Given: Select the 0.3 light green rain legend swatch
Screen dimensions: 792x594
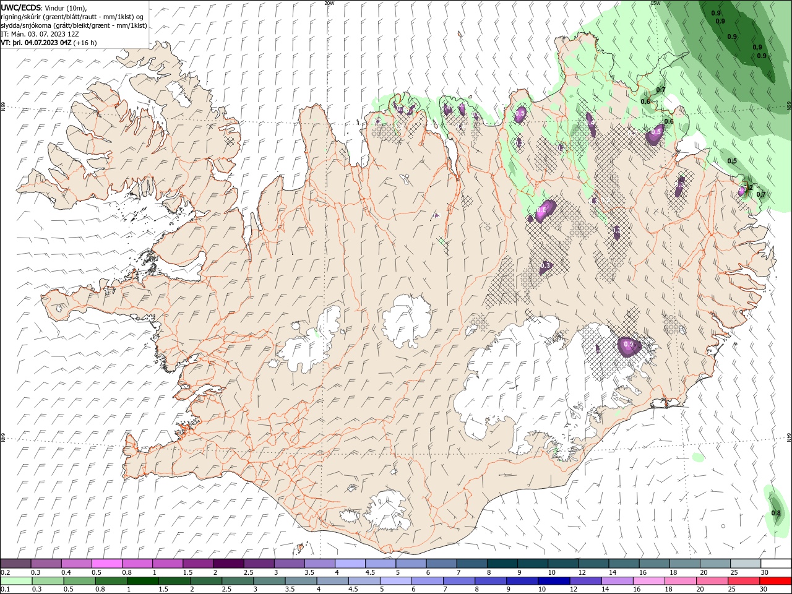Looking at the screenshot, I should click(48, 581).
